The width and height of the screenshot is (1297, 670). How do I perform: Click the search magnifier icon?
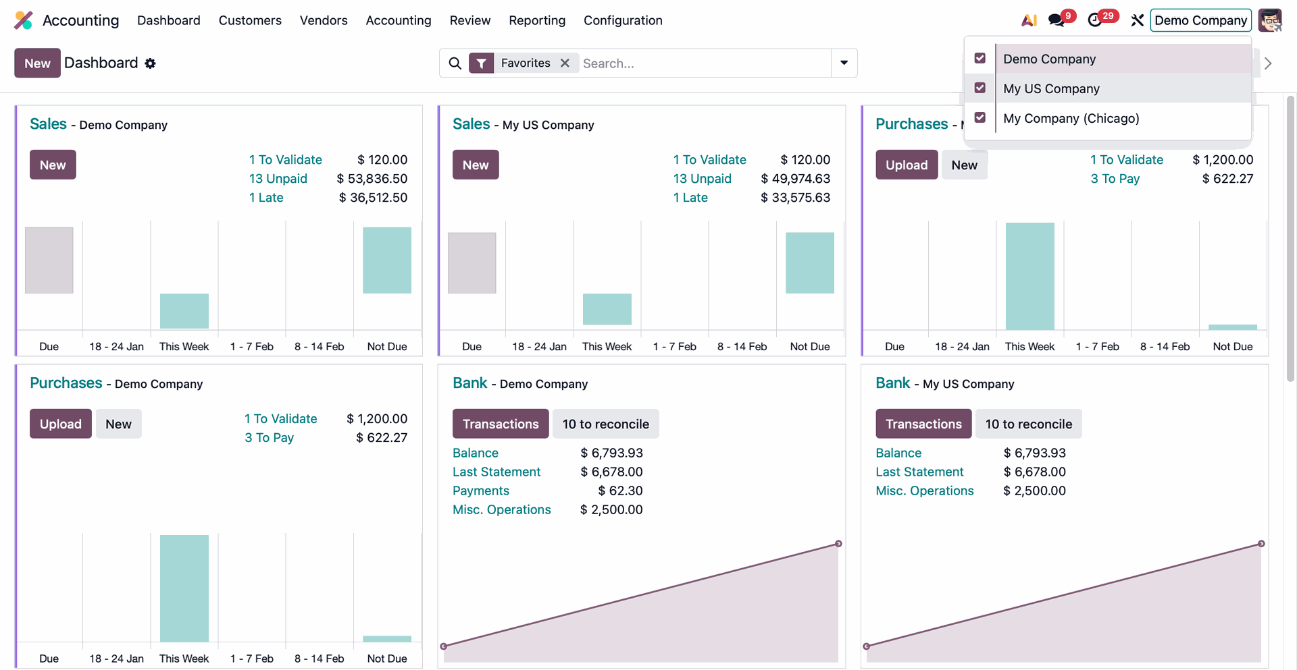click(455, 63)
